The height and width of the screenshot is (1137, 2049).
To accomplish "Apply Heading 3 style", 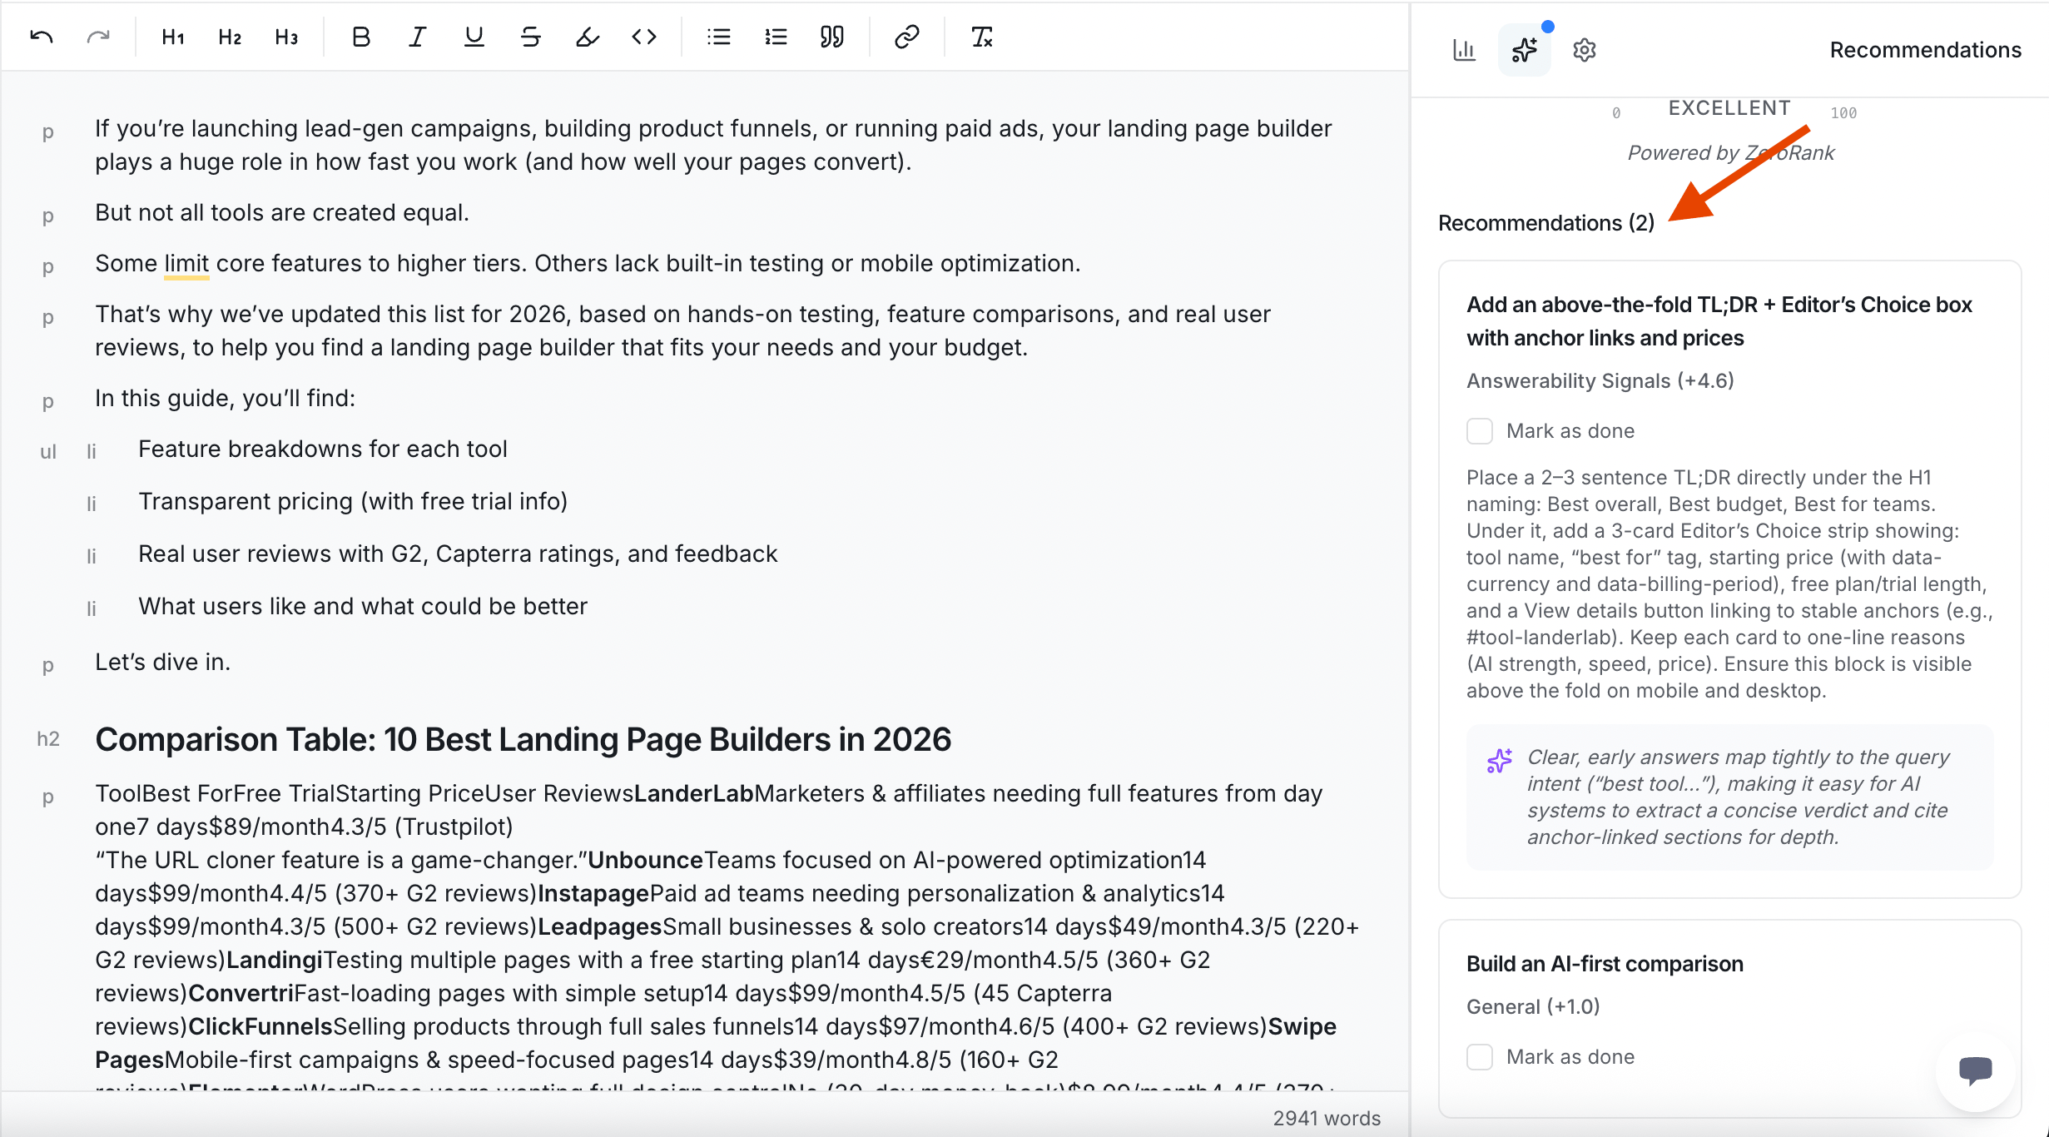I will coord(286,37).
